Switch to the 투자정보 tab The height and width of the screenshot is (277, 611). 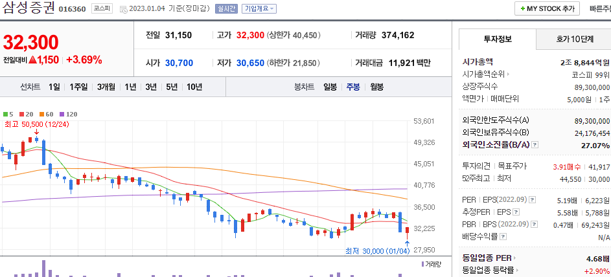pyautogui.click(x=498, y=39)
